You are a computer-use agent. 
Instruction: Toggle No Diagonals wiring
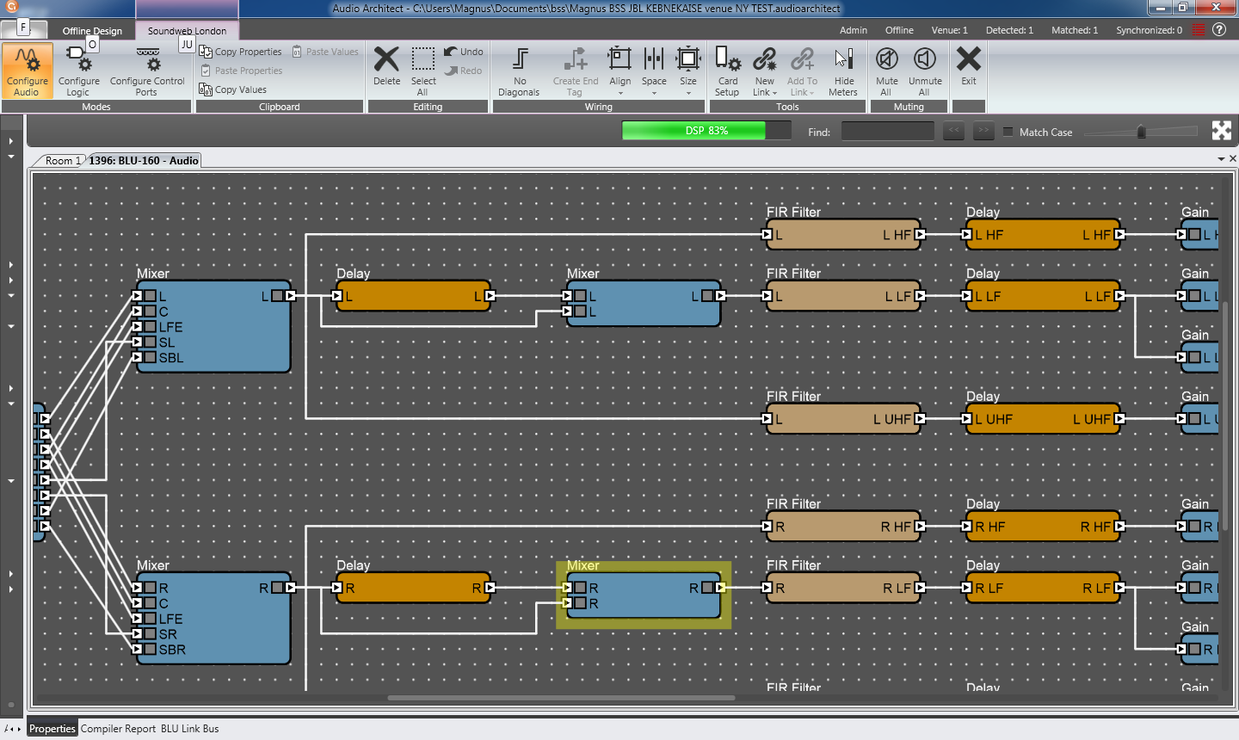click(x=519, y=71)
